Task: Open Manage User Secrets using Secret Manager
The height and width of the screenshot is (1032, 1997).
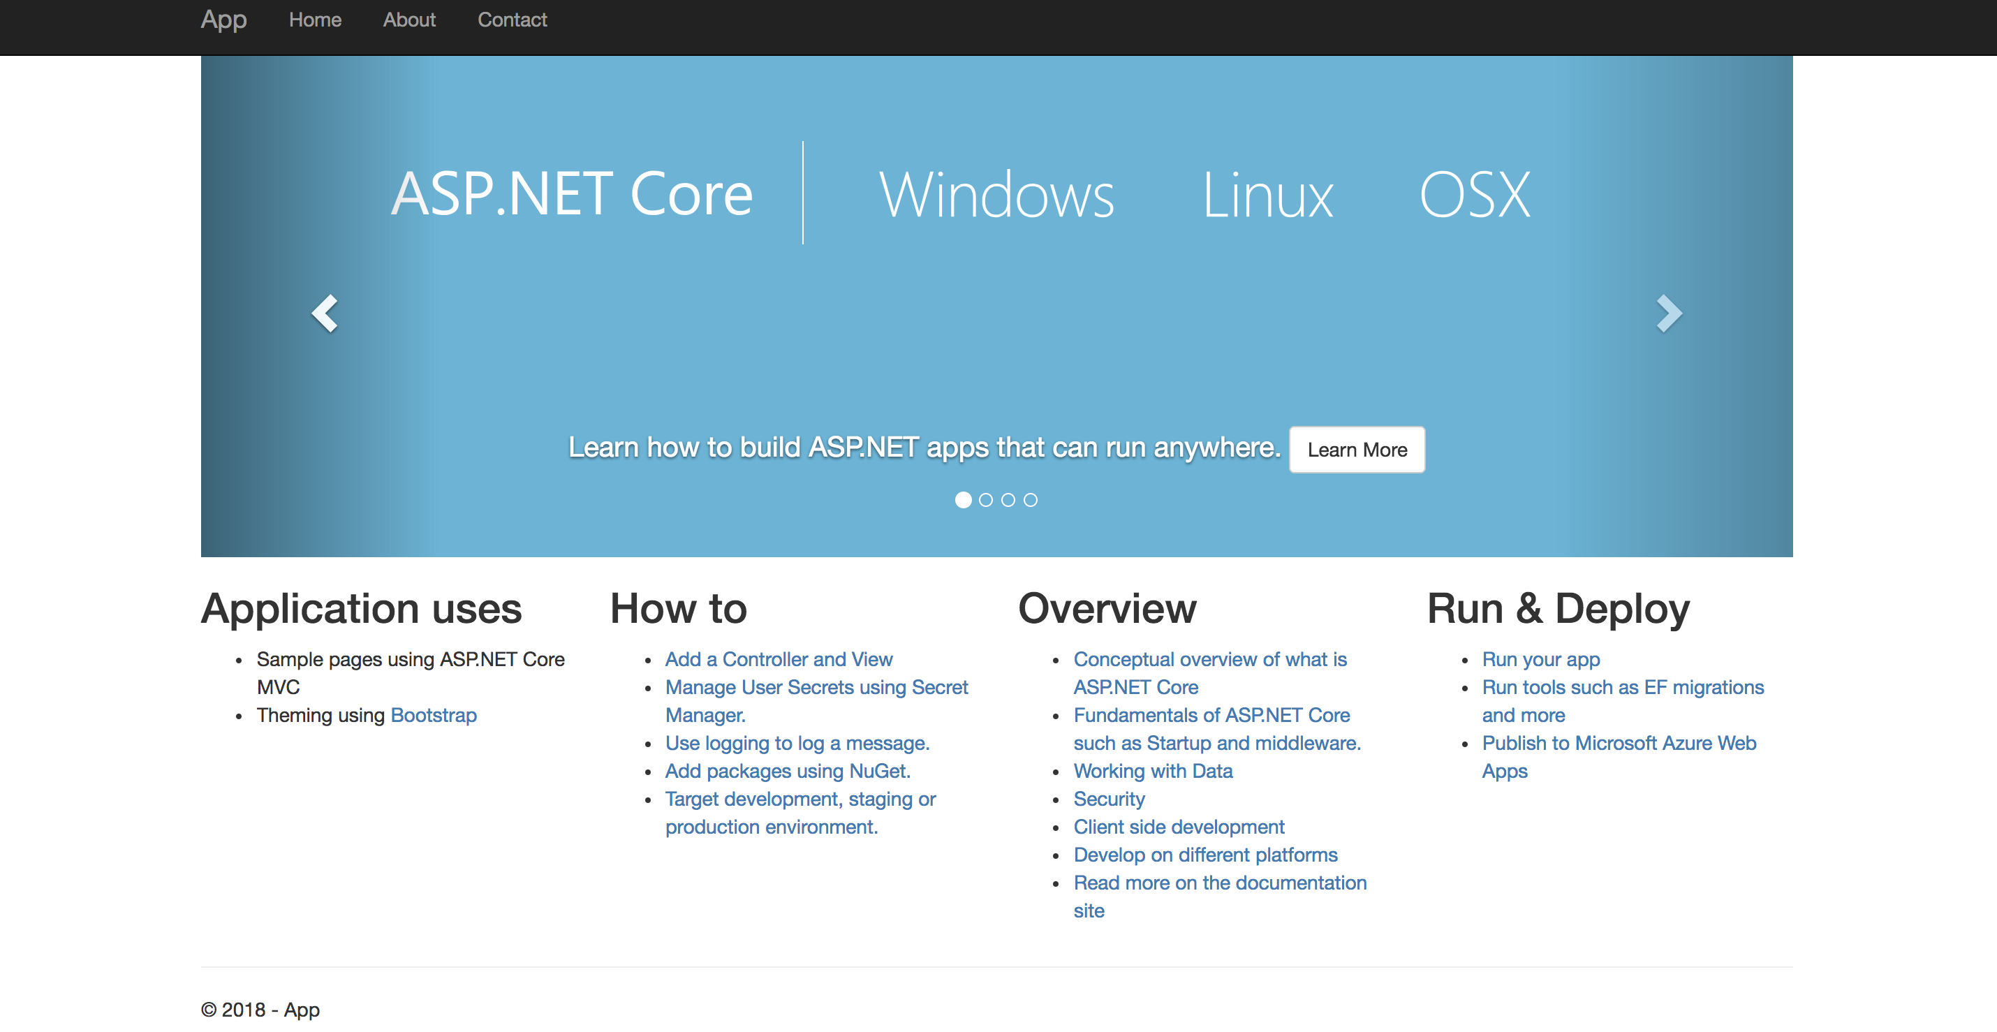Action: coord(816,701)
